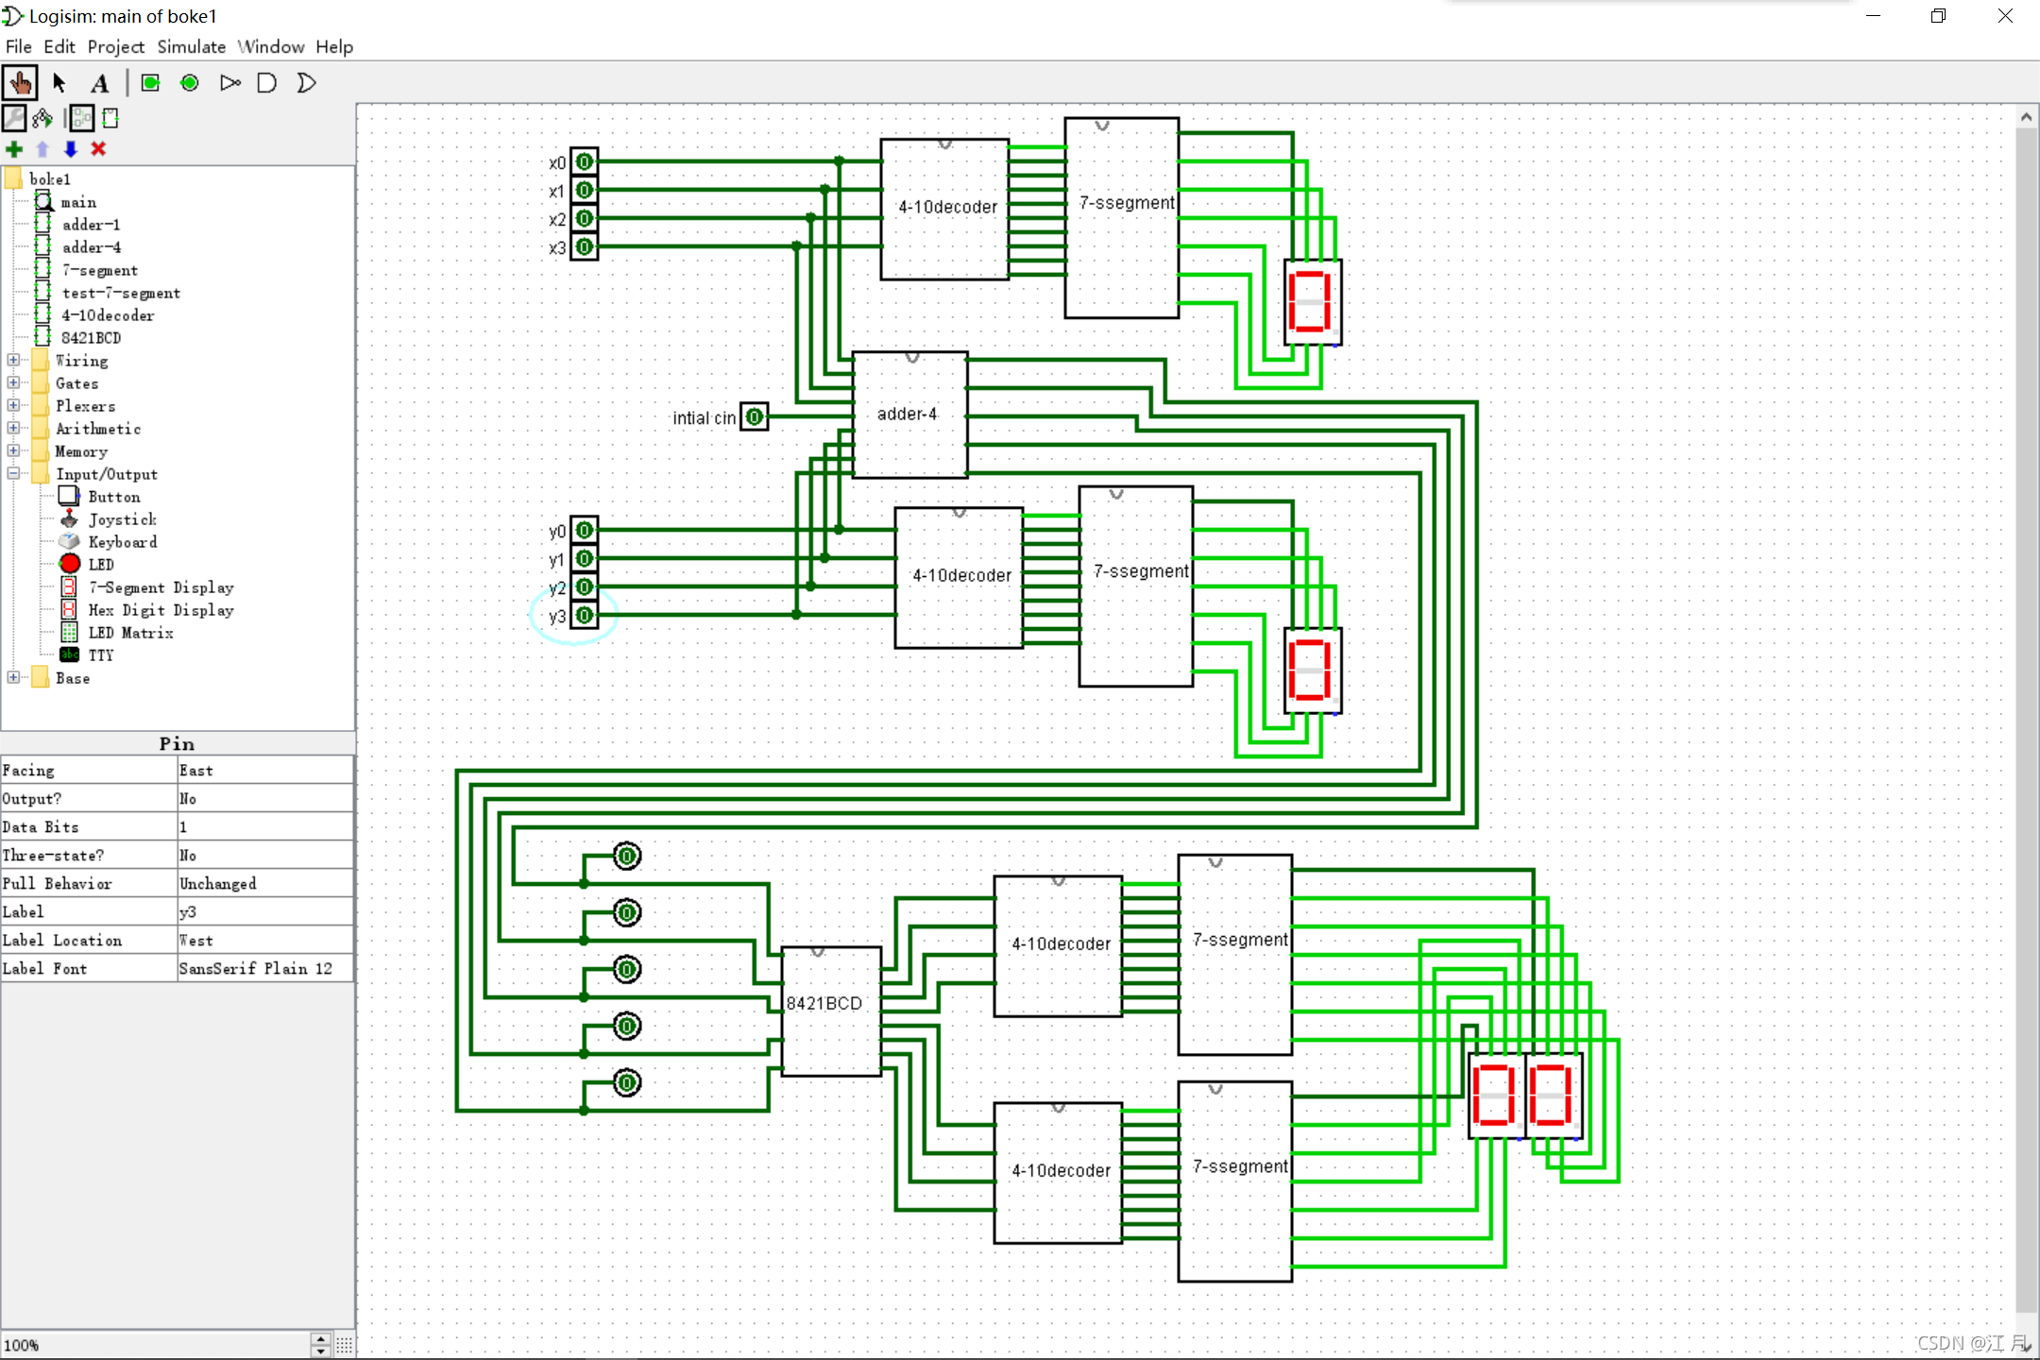Select the Text tool A icon

click(x=100, y=83)
